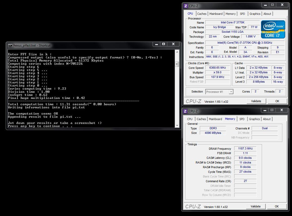Click the Ext. Model value 3A
Image resolution: width=292 pixels, height=216 pixels.
[x=245, y=52]
